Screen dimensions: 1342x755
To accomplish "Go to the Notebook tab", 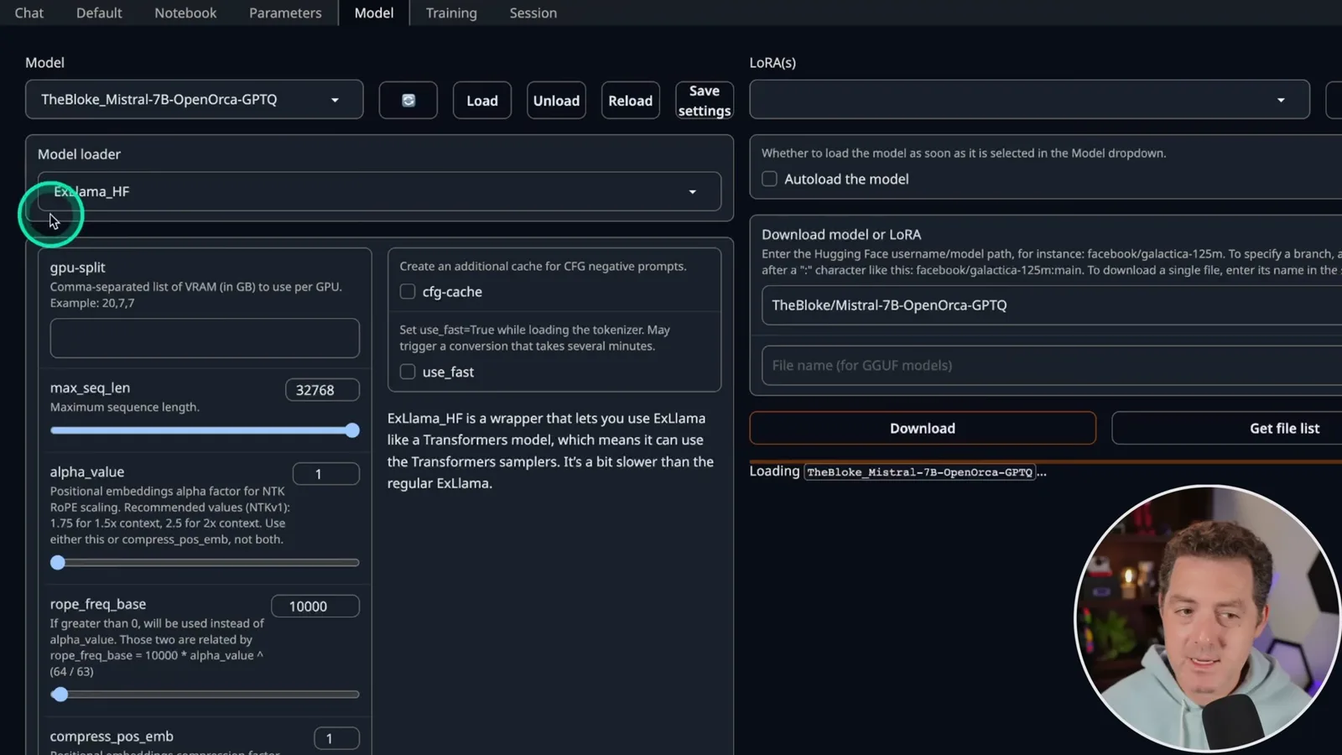I will [185, 13].
